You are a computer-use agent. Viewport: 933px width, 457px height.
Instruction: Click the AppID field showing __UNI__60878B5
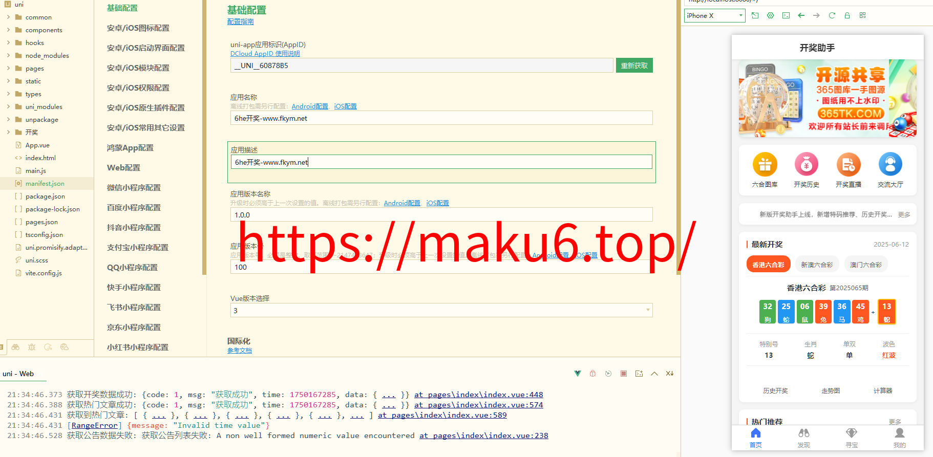[422, 66]
